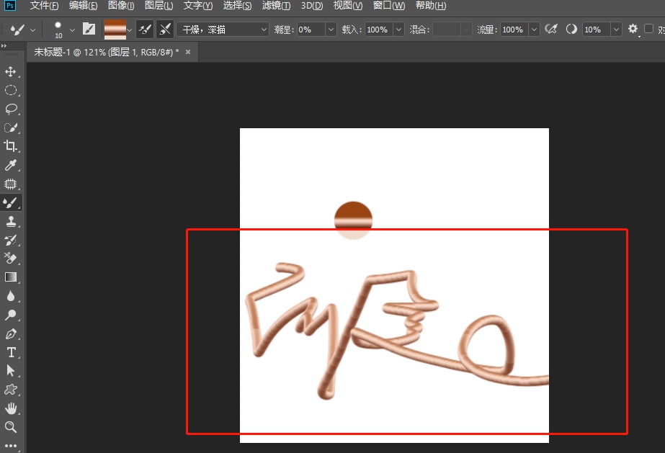The image size is (665, 453).
Task: Select the Horizontal Type tool
Action: [11, 352]
